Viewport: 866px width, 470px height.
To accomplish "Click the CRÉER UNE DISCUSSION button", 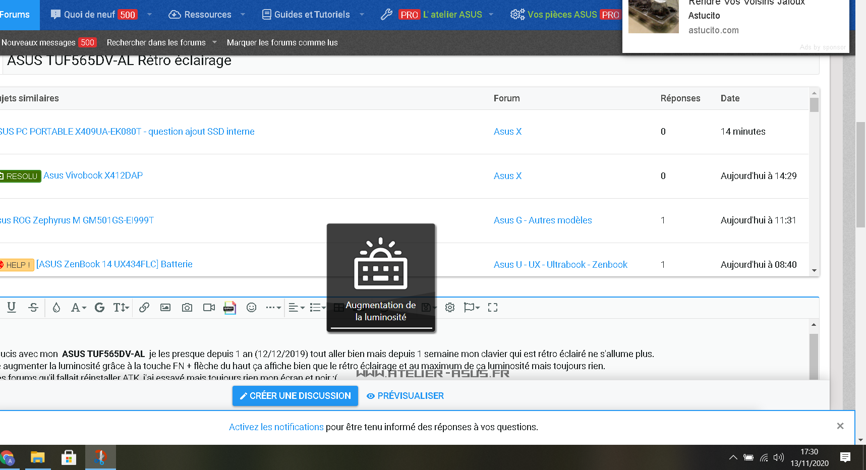I will pos(295,396).
